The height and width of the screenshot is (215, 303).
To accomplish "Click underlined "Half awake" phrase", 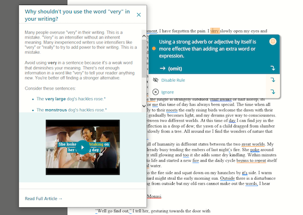I will [x=221, y=99].
